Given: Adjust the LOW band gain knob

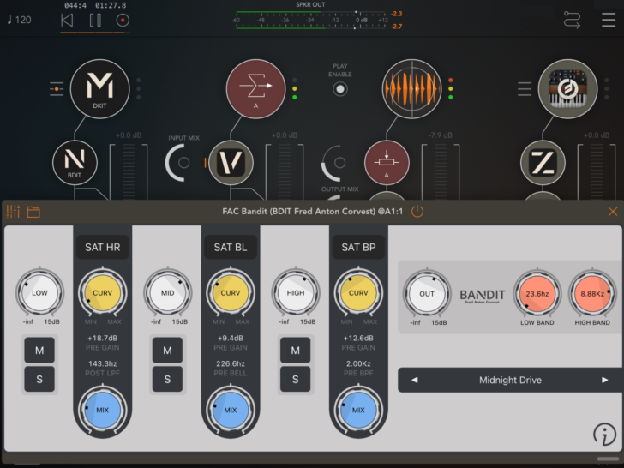Looking at the screenshot, I should [39, 293].
